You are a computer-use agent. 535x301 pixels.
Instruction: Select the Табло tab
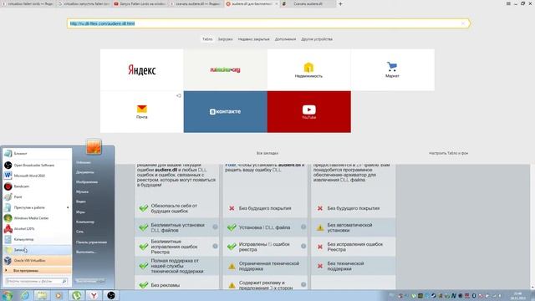(207, 39)
